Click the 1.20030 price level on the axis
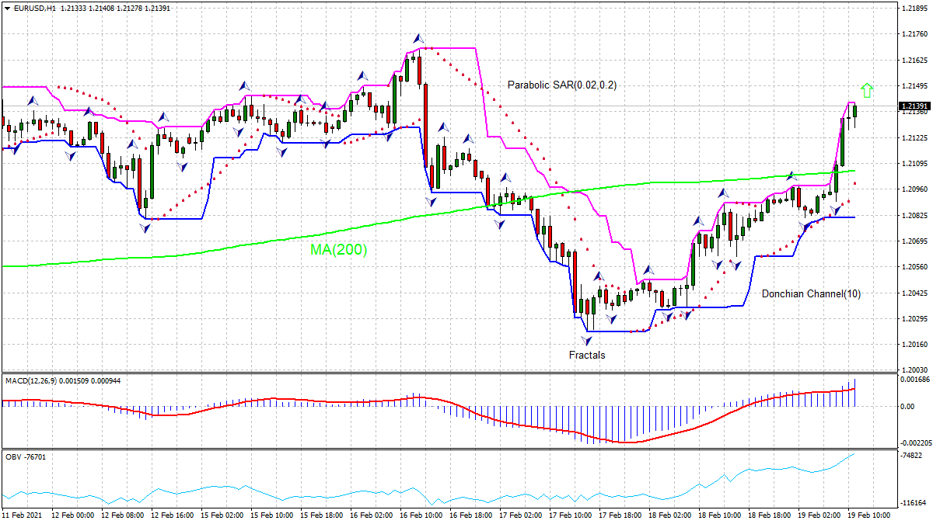The width and height of the screenshot is (933, 524). click(x=914, y=370)
